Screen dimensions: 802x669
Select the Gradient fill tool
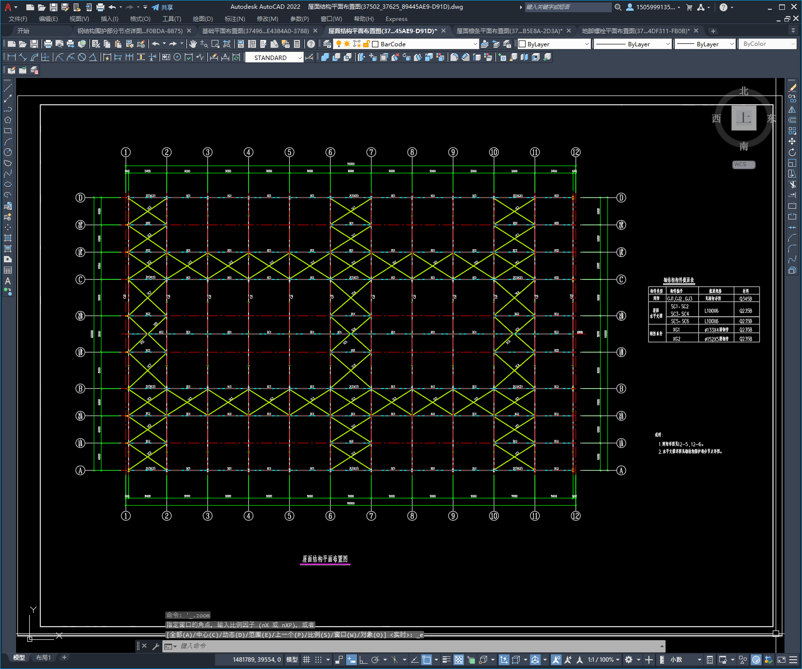(x=8, y=249)
